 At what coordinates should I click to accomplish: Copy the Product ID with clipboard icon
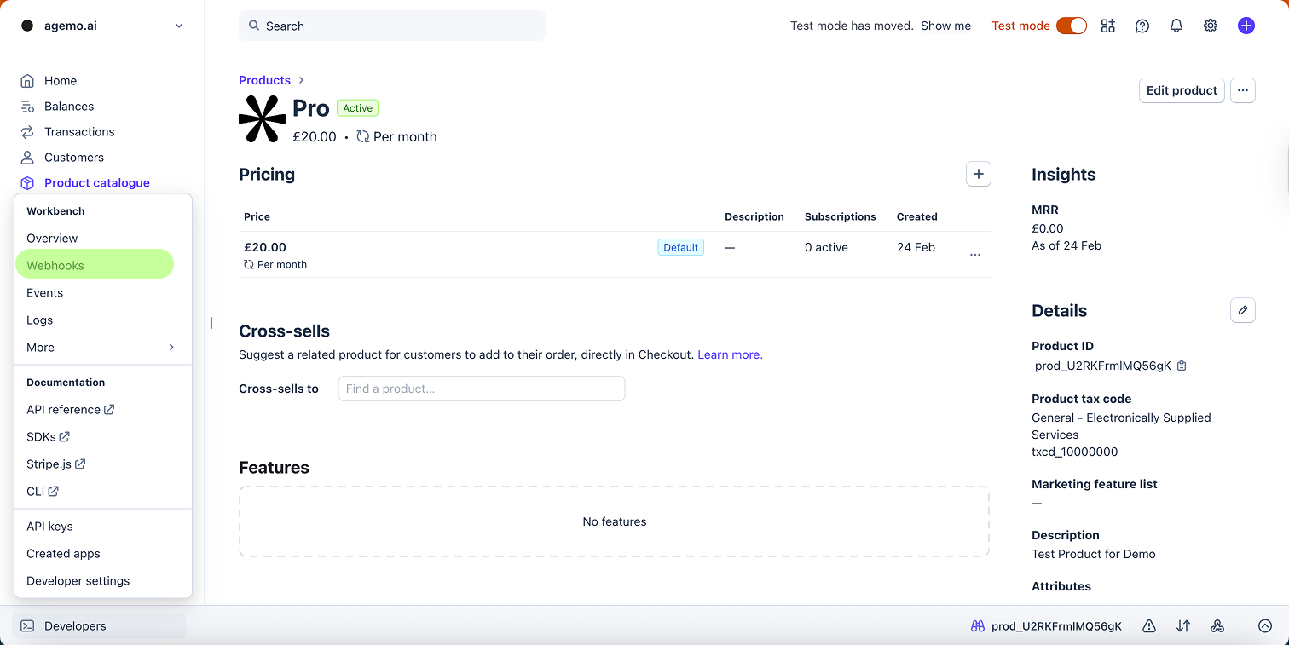(1182, 366)
